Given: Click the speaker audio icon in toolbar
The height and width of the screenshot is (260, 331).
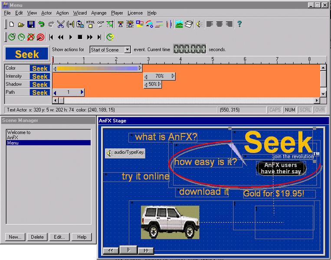Looking at the screenshot, I should (x=199, y=24).
